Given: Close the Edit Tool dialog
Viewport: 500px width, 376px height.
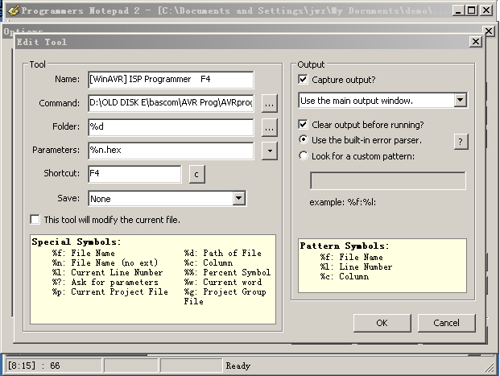Looking at the screenshot, I should coord(475,42).
